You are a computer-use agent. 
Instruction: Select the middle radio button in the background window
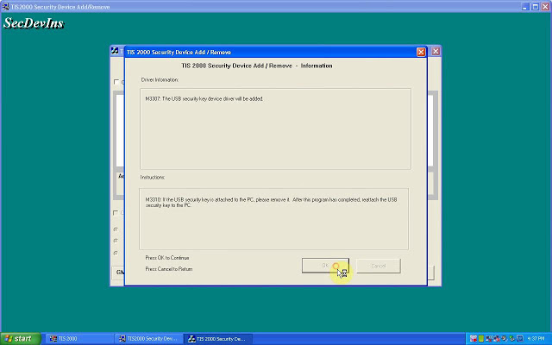(116, 241)
